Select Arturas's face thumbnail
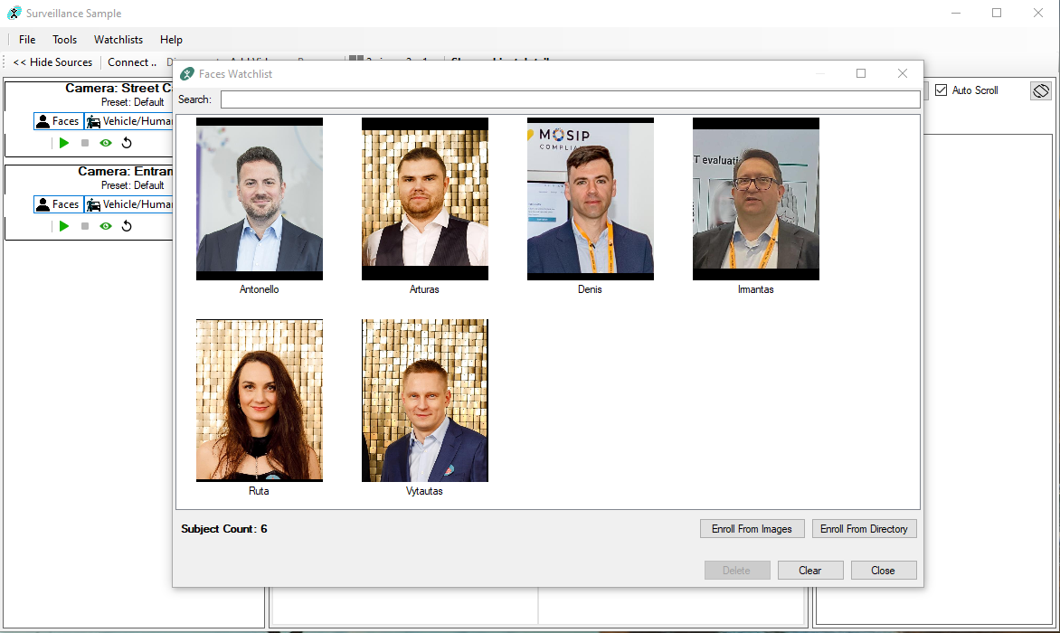The width and height of the screenshot is (1060, 633). (424, 199)
